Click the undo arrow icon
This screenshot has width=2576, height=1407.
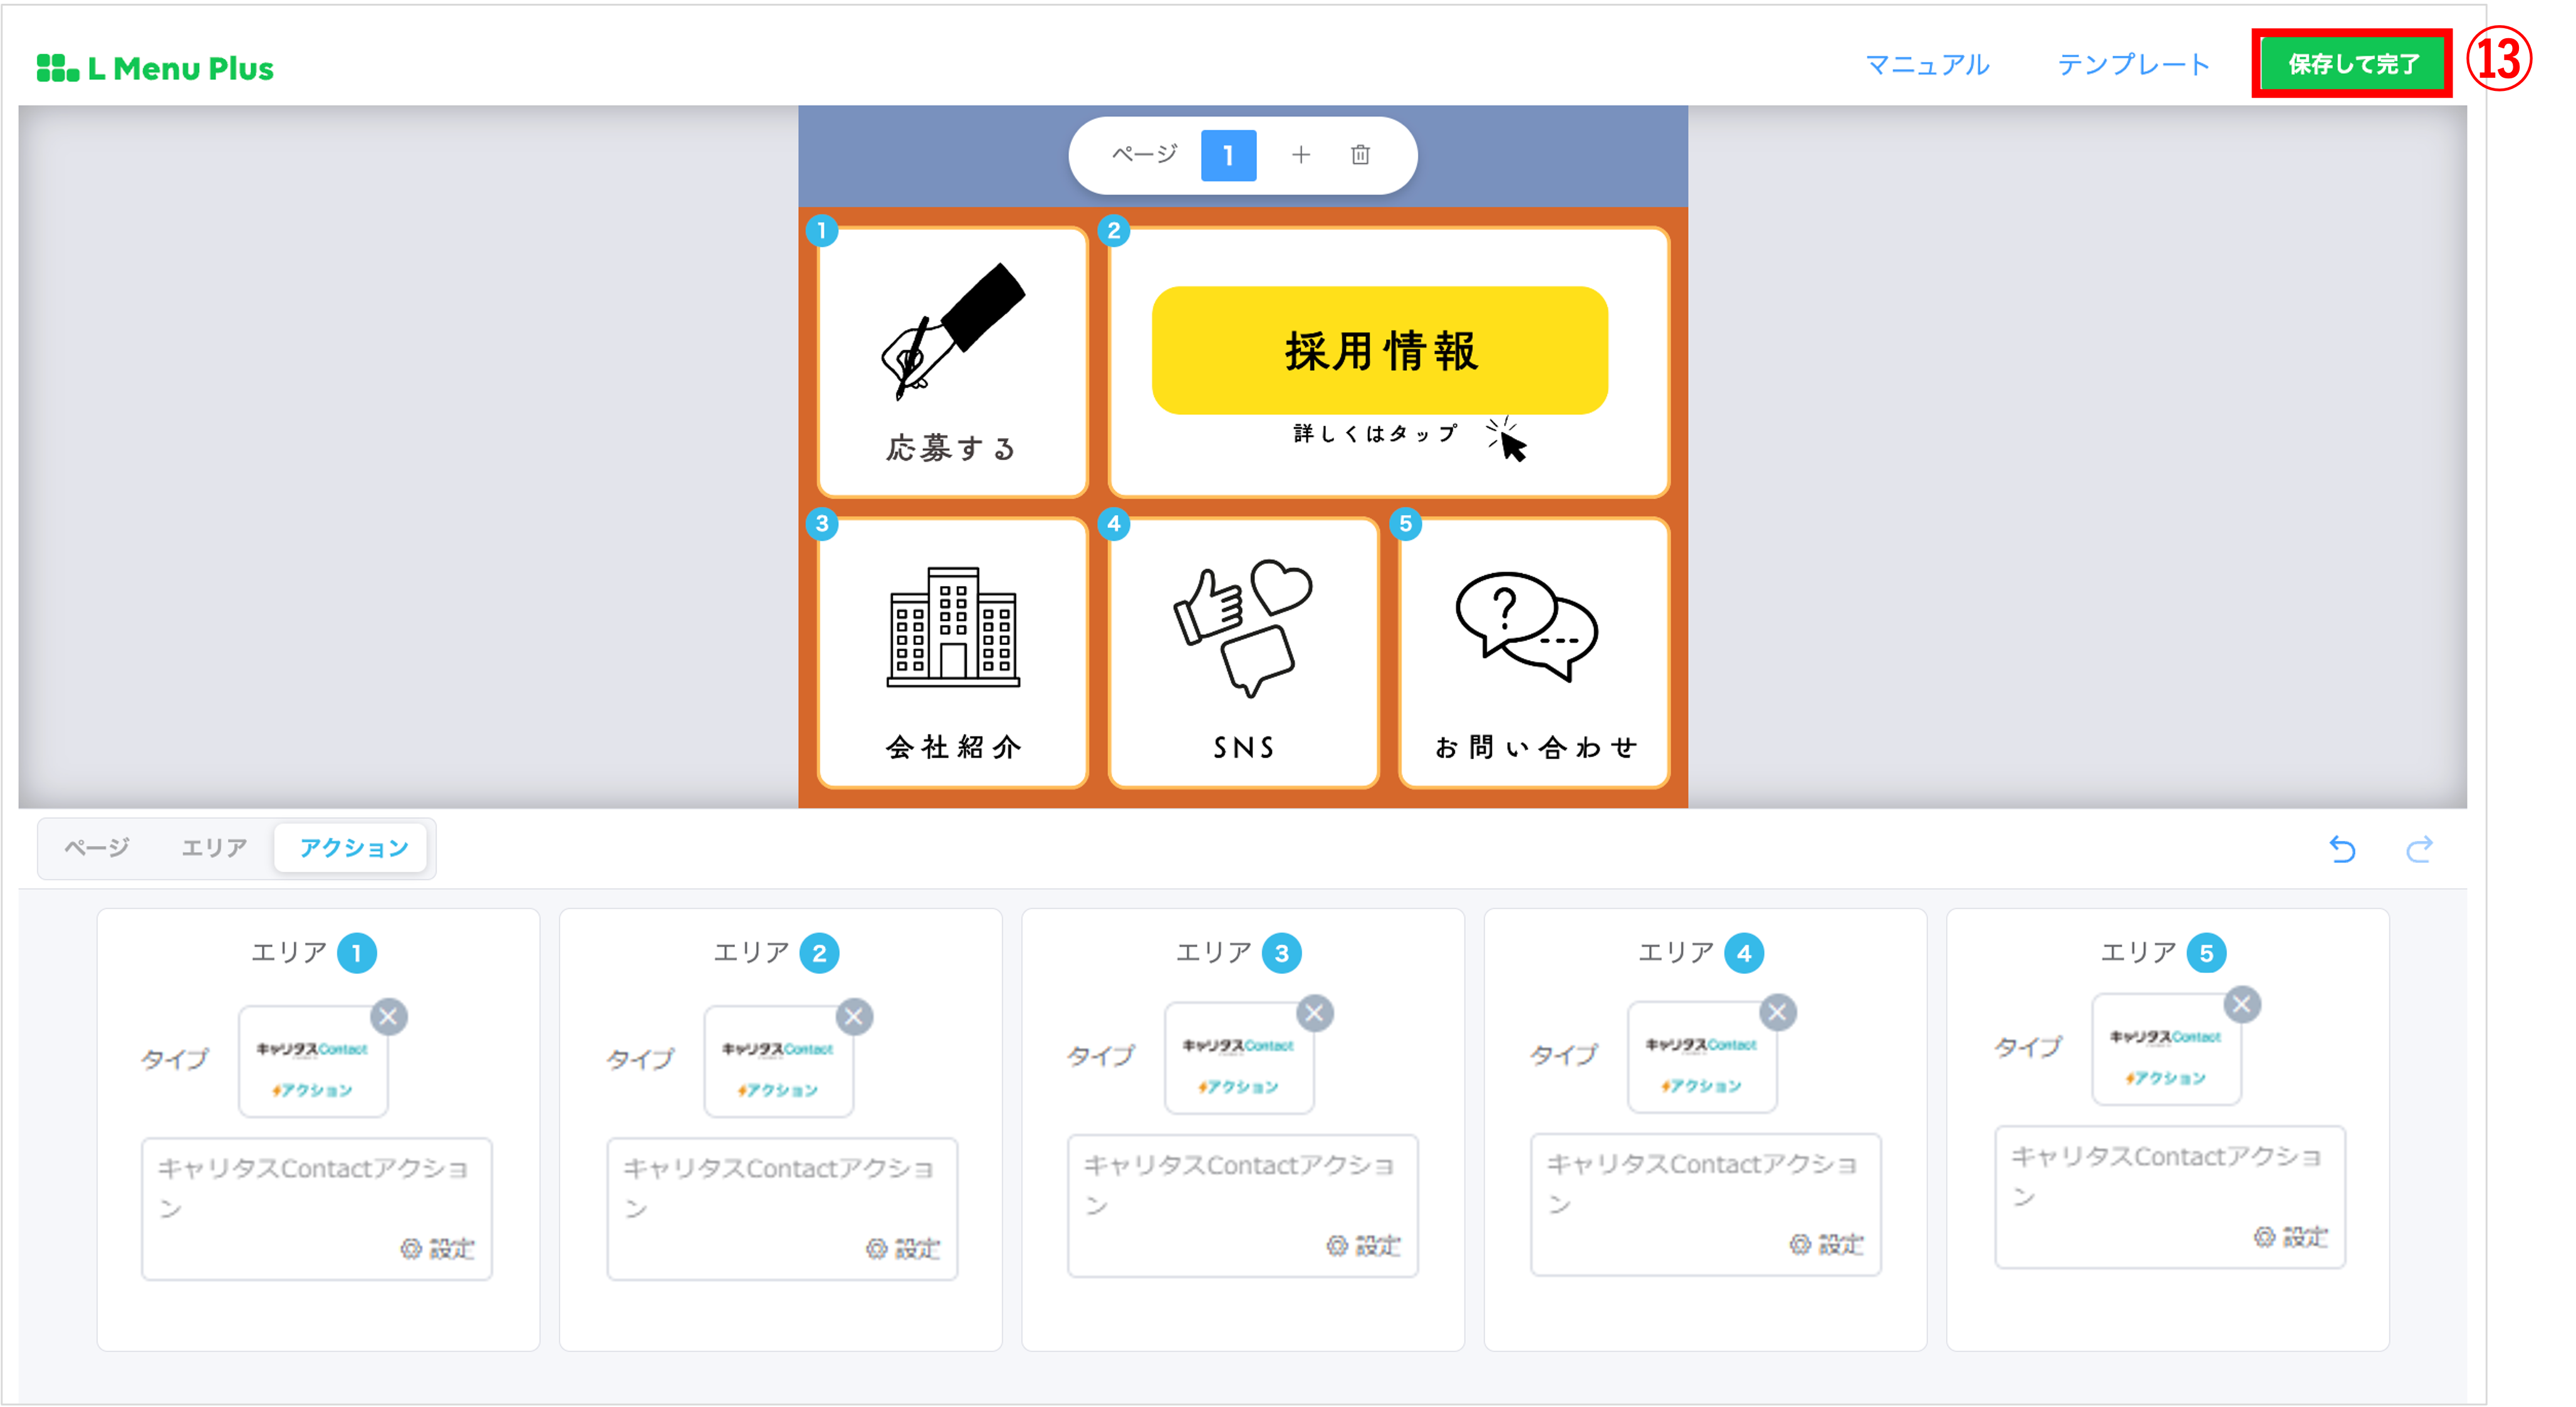click(2342, 849)
